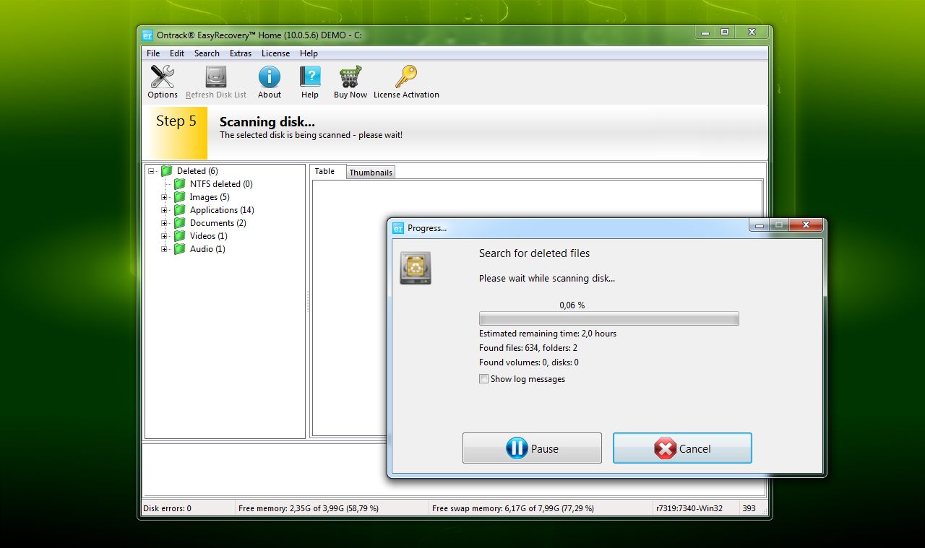The width and height of the screenshot is (925, 548).
Task: Click the '0,06 %' progress percentage
Action: click(572, 305)
